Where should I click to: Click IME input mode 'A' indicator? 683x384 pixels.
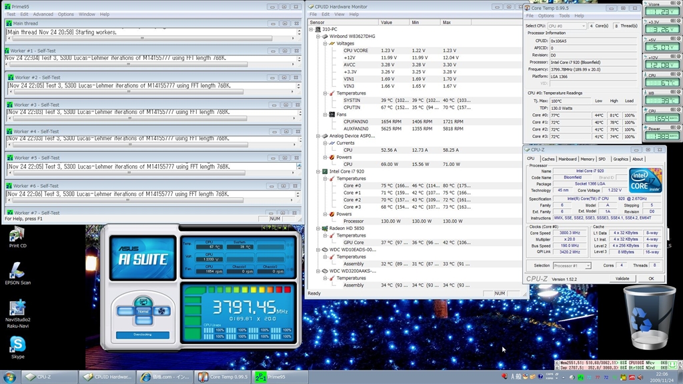pos(513,377)
